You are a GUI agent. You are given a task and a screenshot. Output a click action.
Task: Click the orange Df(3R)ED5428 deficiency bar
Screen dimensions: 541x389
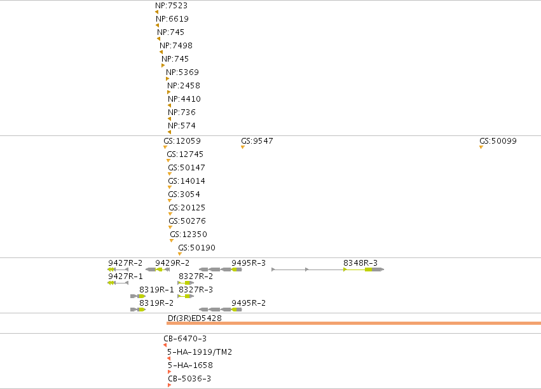pos(353,323)
